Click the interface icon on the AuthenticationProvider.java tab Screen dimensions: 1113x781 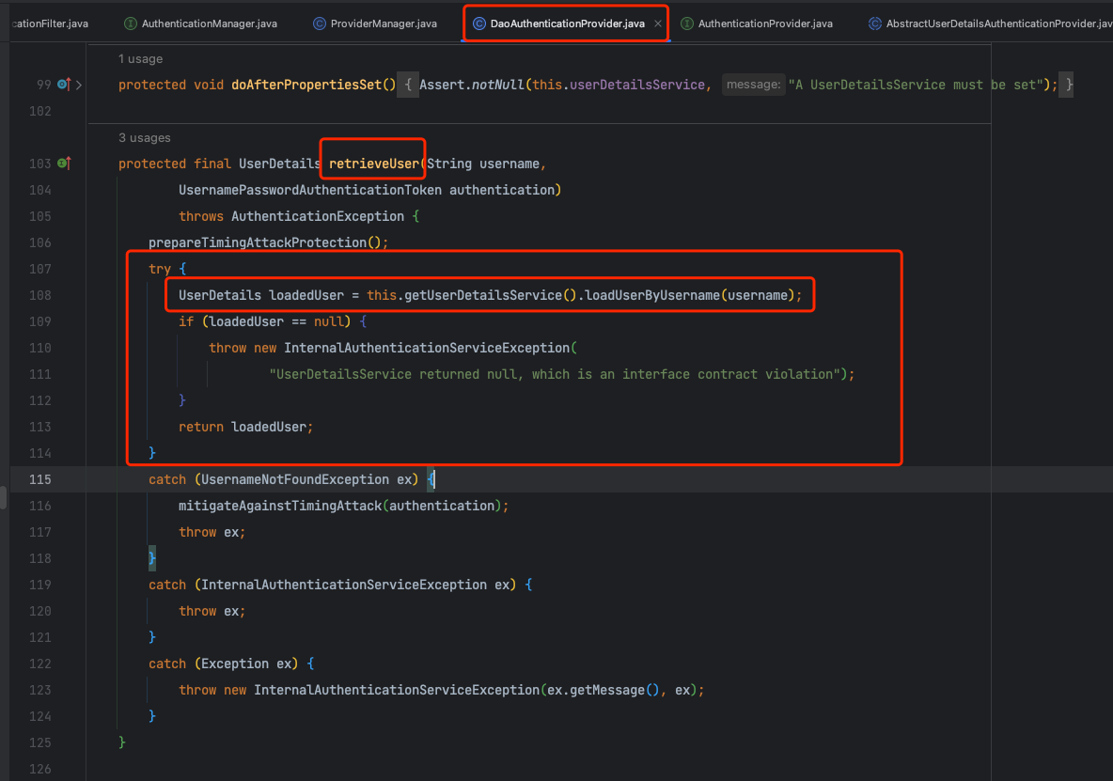tap(687, 23)
